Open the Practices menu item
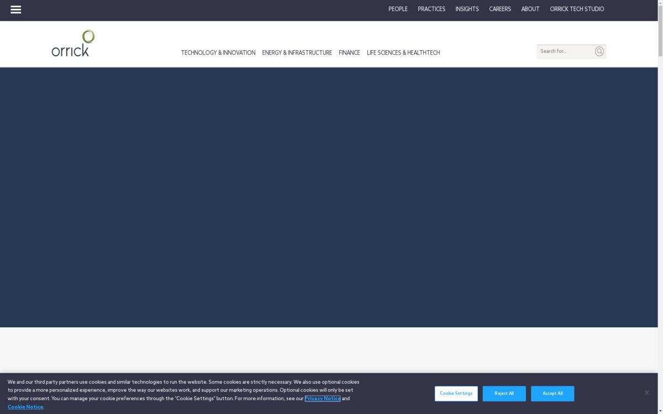 (432, 9)
